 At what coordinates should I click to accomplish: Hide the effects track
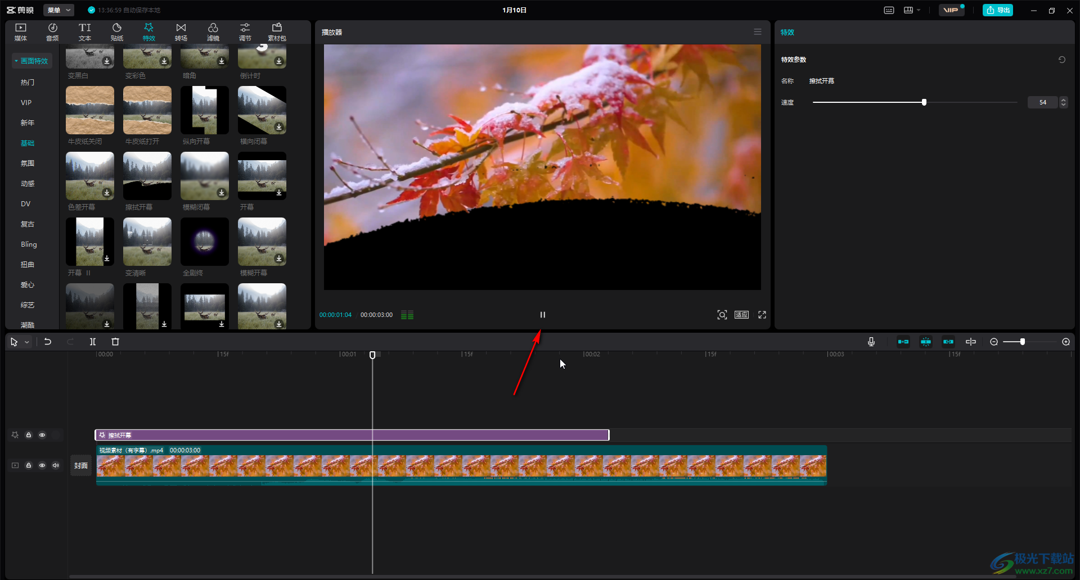click(x=42, y=435)
